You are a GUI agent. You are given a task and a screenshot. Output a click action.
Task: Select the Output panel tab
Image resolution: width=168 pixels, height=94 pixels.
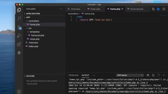(85, 75)
